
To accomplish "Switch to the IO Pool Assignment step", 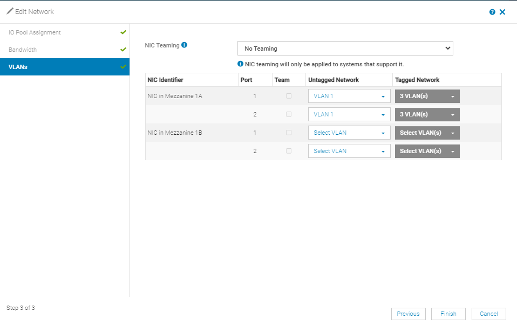I will [x=33, y=32].
